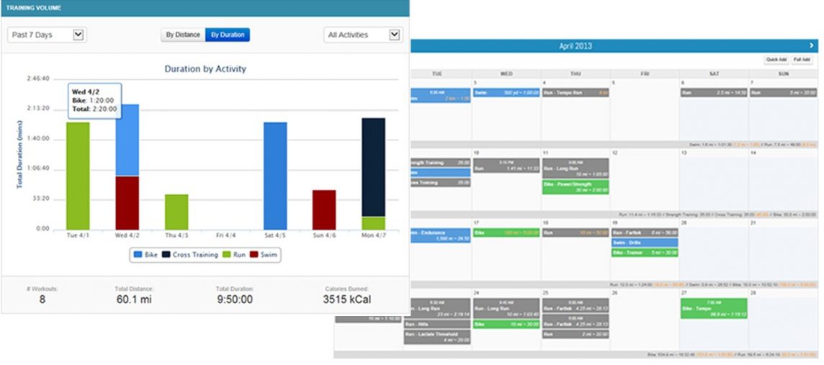Select the Cross Training bar for Mon 4/7
The height and width of the screenshot is (365, 824).
pyautogui.click(x=373, y=167)
